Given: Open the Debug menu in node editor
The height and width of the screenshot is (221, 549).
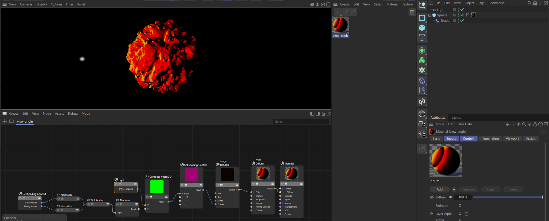Looking at the screenshot, I should click(x=73, y=114).
